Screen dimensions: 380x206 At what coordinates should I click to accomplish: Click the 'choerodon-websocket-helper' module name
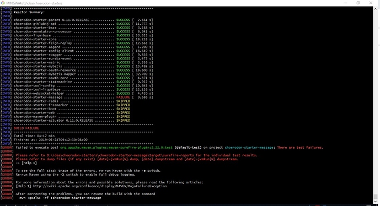(x=39, y=94)
